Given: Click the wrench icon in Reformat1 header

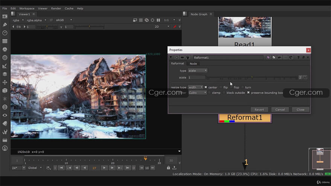Looking at the screenshot, I should pyautogui.click(x=188, y=57).
